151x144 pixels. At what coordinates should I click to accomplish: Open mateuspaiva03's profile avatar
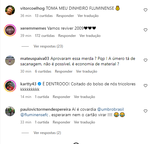pyautogui.click(x=10, y=61)
